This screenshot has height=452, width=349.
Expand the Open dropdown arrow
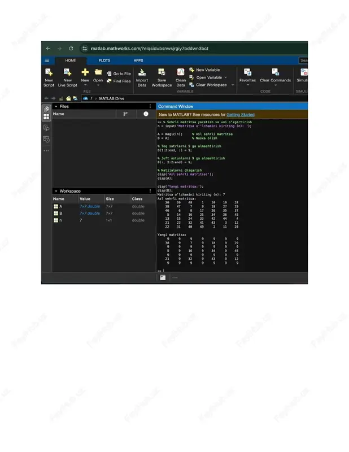coord(98,85)
